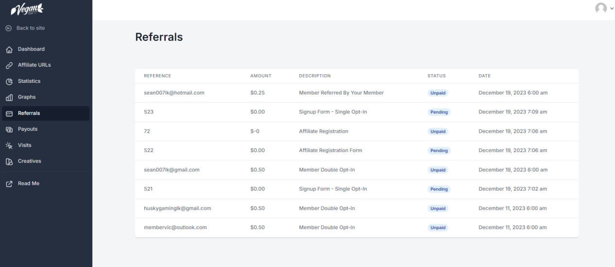Click the Graphs bar chart icon
Screen dimensions: 615x267
(x=9, y=97)
